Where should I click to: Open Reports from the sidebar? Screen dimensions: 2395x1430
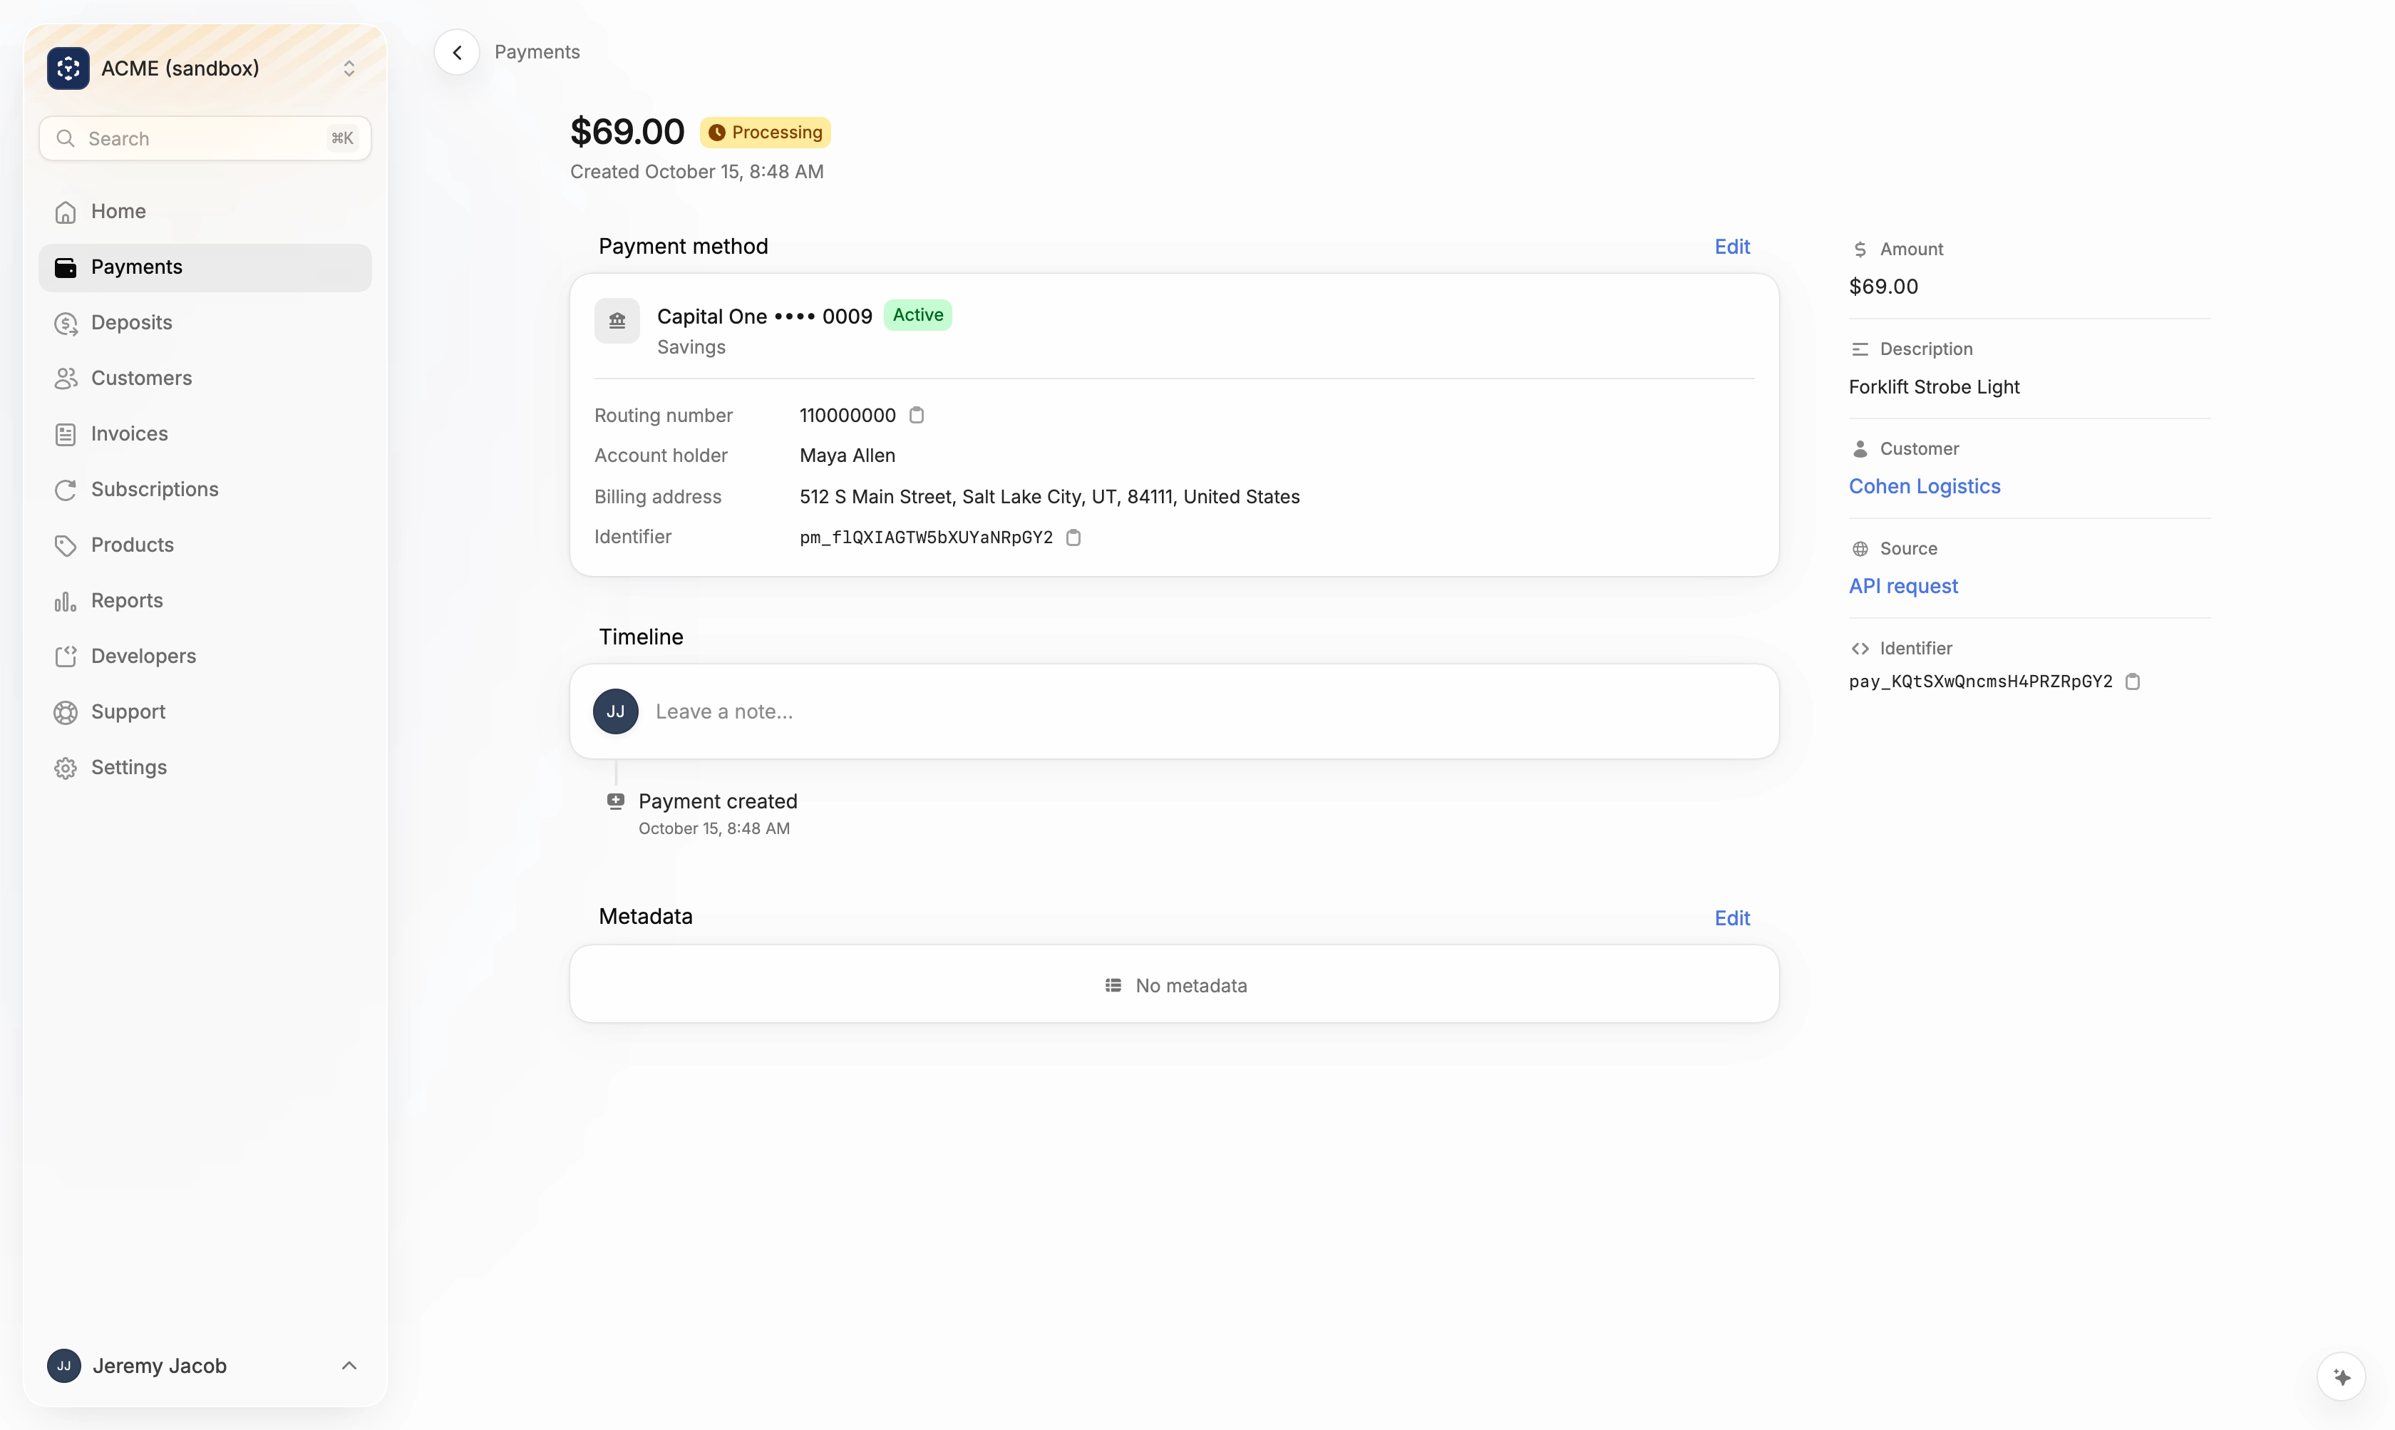tap(205, 601)
